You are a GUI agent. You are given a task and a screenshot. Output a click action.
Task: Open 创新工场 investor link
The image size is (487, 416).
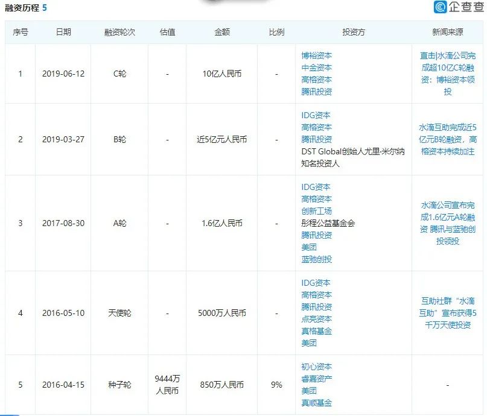pyautogui.click(x=316, y=211)
